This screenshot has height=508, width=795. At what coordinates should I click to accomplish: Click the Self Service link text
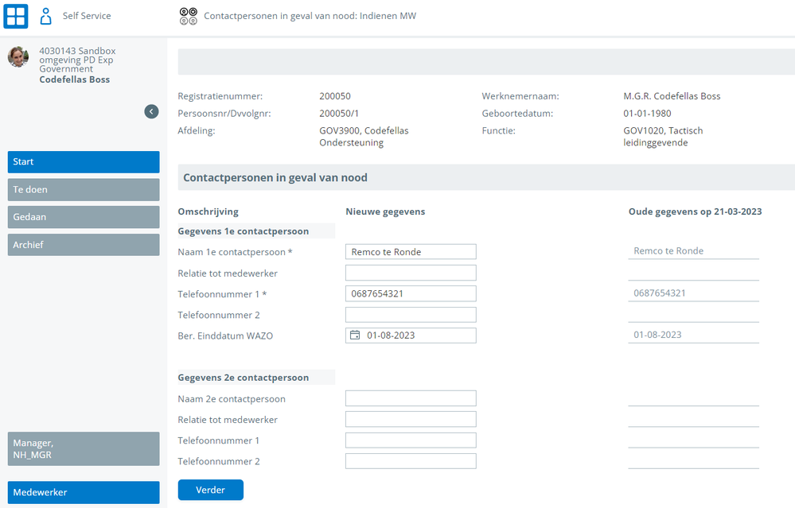point(87,16)
